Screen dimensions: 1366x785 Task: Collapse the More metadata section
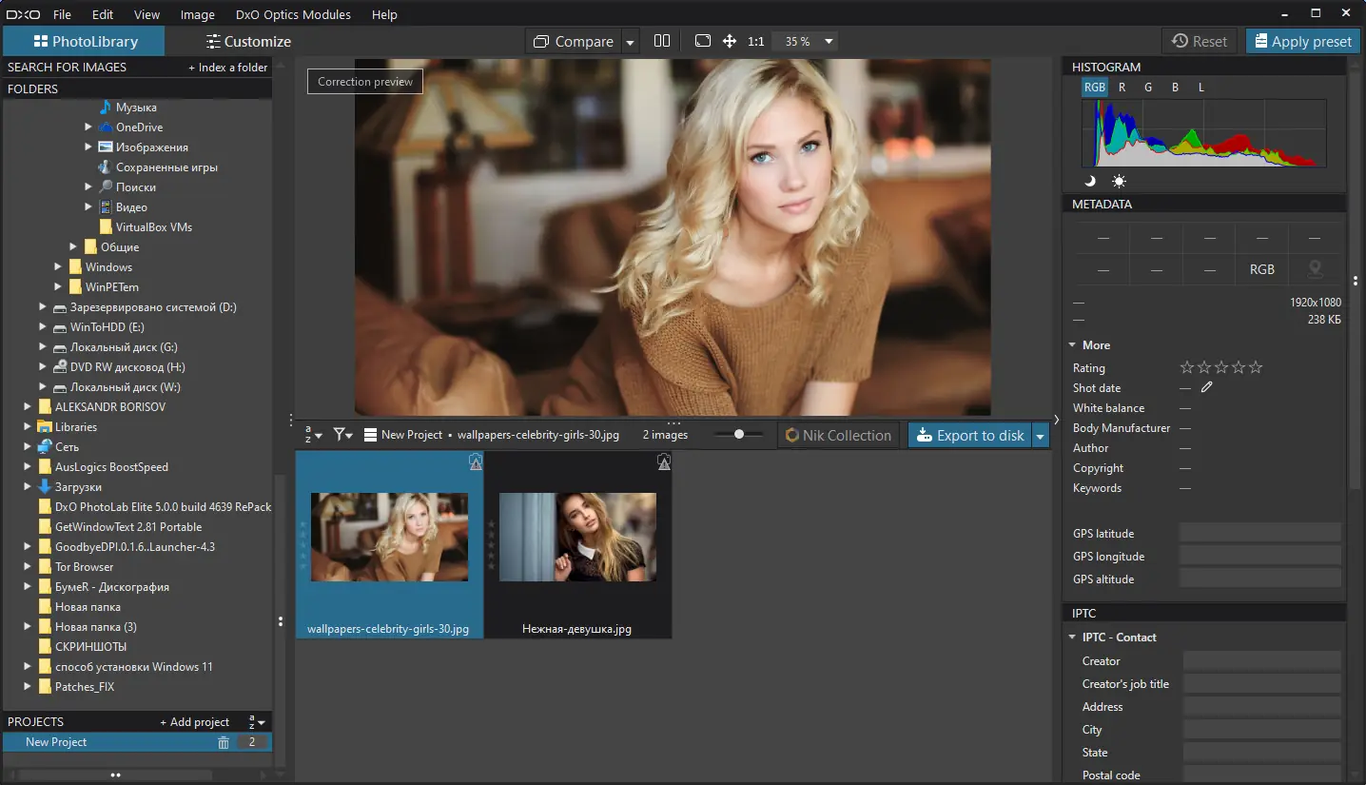(x=1073, y=345)
